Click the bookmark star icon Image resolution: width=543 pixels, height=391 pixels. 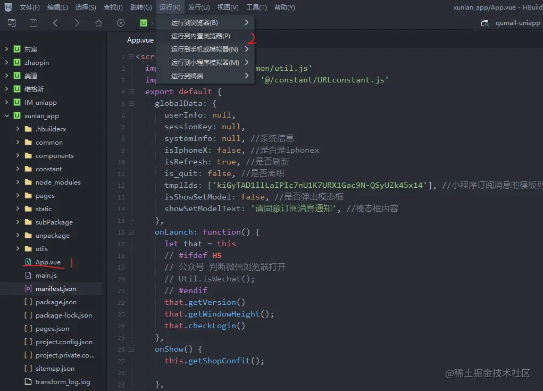coord(99,23)
